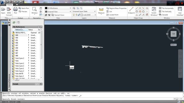Screen dimensions: 184x103
Task: Expand the Output panel launcher arrow
Action: (x=29, y=18)
